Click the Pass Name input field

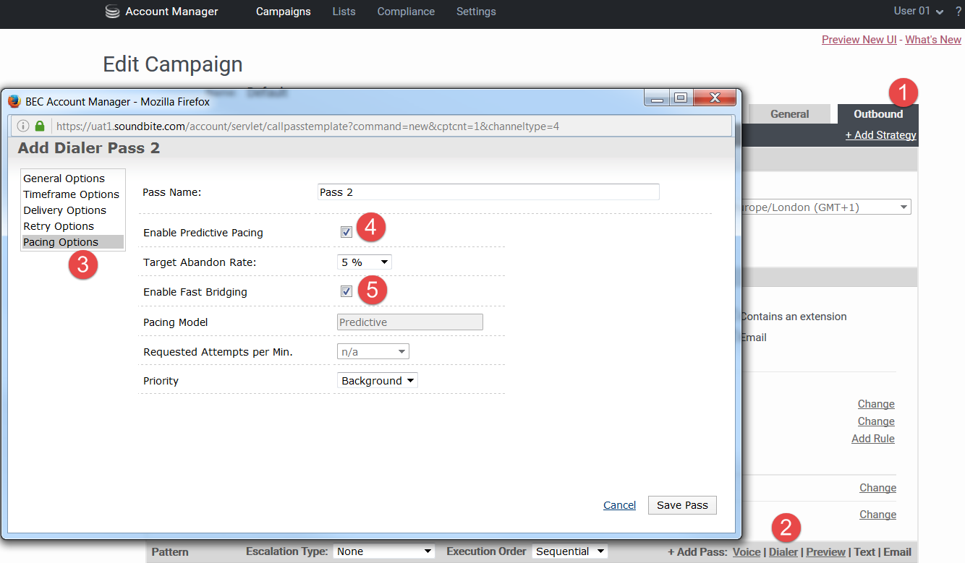click(x=488, y=192)
